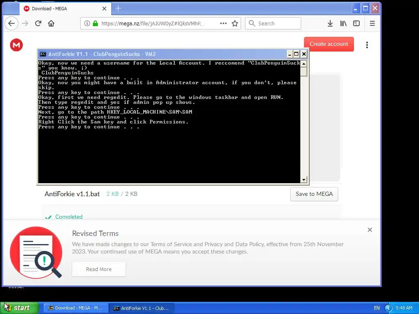Expand hidden system tray icons arrow
Viewport: 419px width, 314px height.
pos(388,308)
